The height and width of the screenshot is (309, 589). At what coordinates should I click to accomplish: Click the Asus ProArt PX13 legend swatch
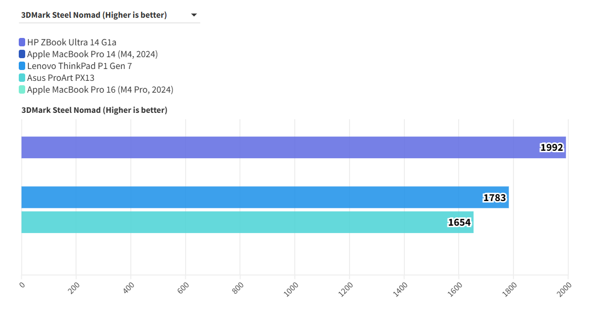[22, 78]
